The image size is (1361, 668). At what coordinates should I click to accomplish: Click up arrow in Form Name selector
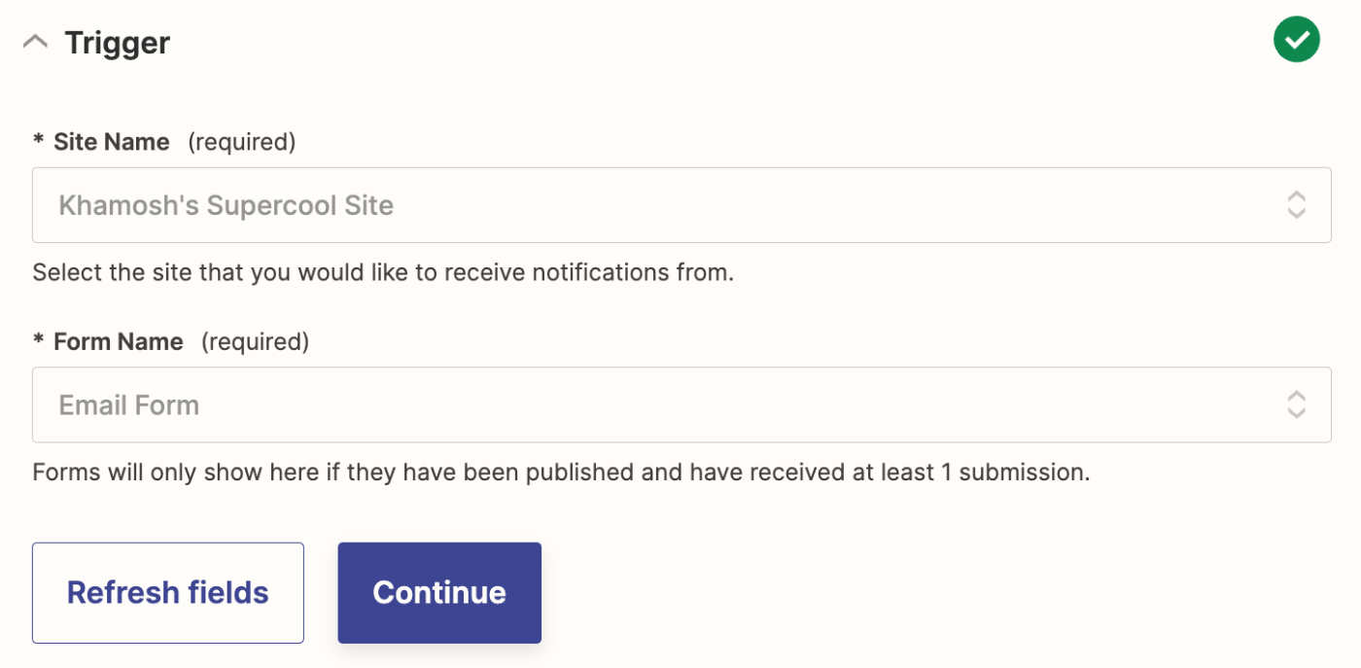coord(1296,396)
